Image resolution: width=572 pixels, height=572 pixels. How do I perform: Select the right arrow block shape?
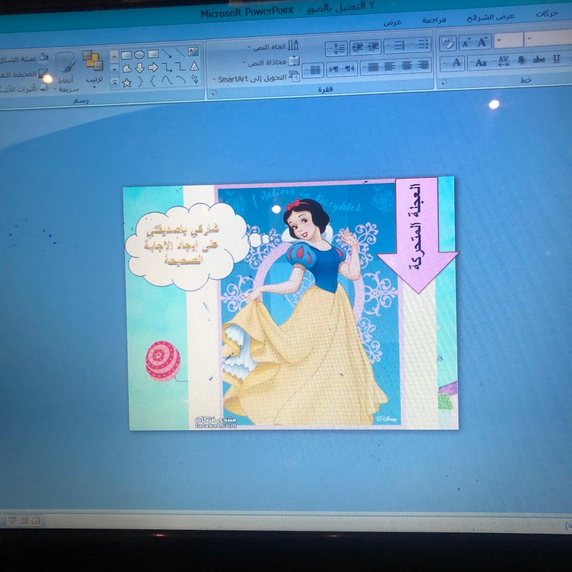[x=153, y=67]
